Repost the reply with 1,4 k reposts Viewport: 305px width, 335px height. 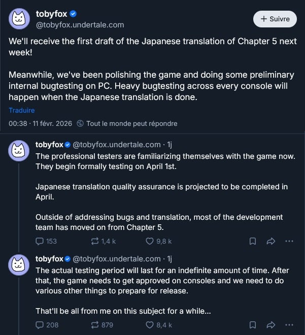point(95,241)
